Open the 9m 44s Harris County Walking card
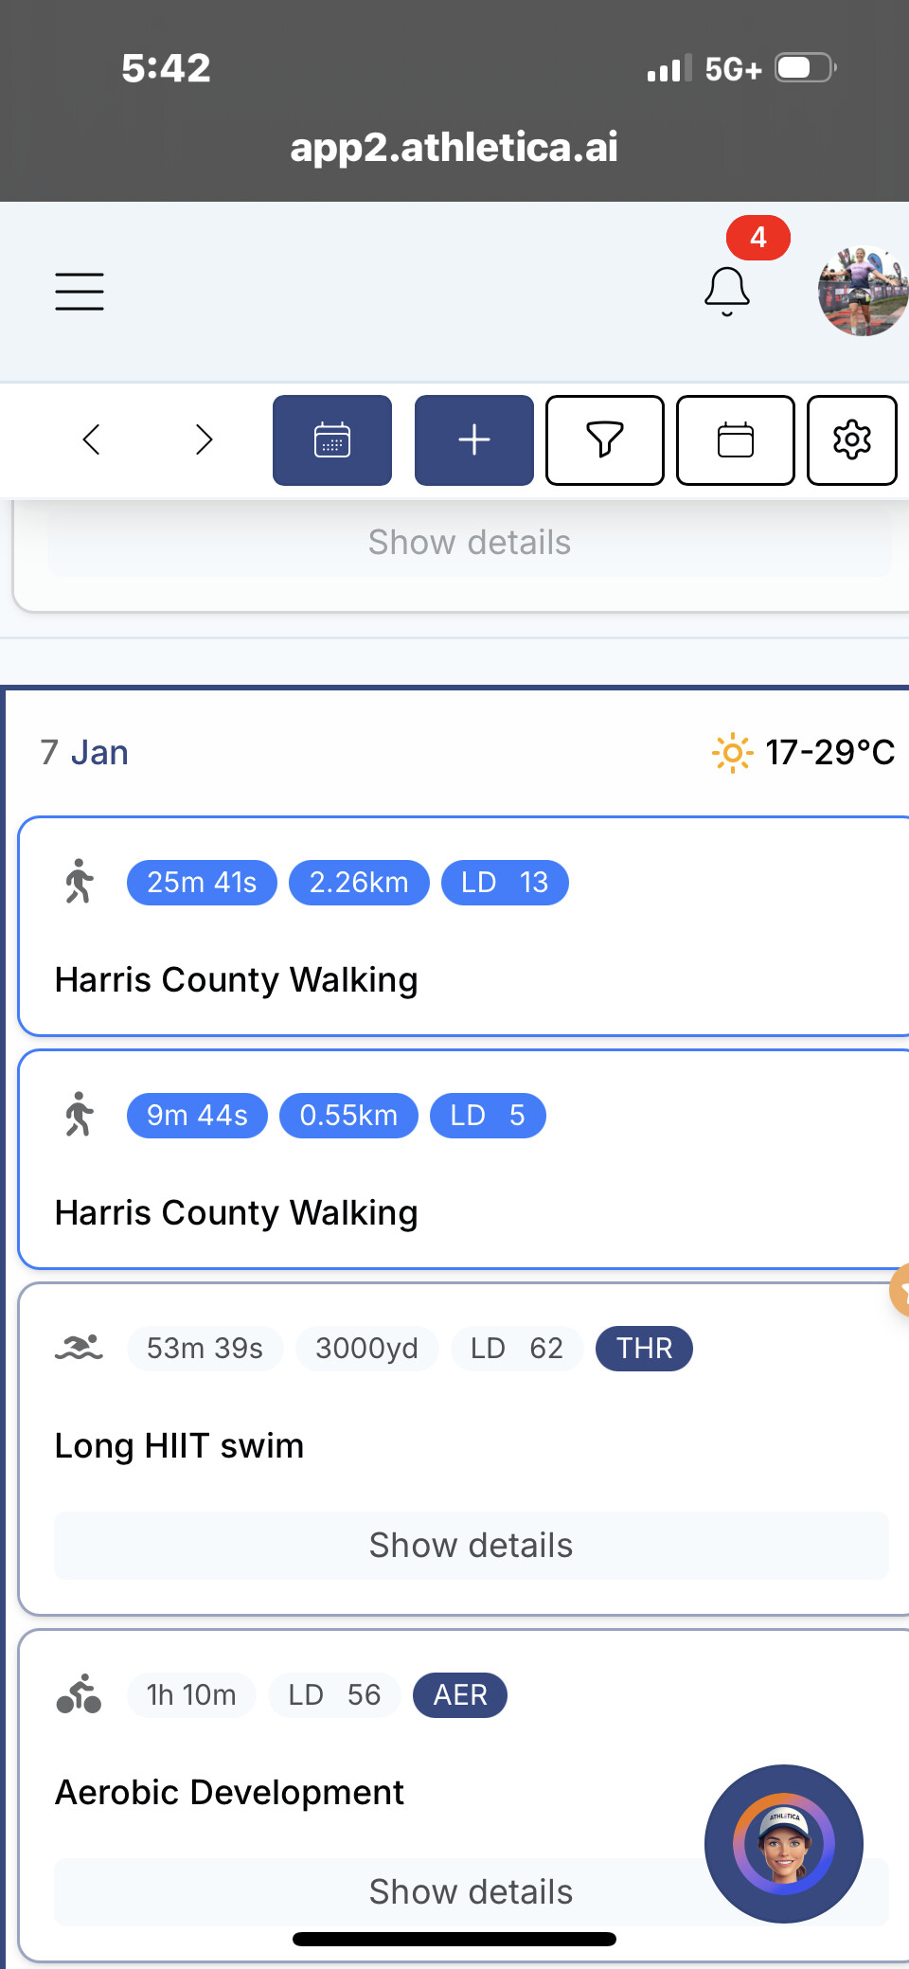 tap(464, 1212)
